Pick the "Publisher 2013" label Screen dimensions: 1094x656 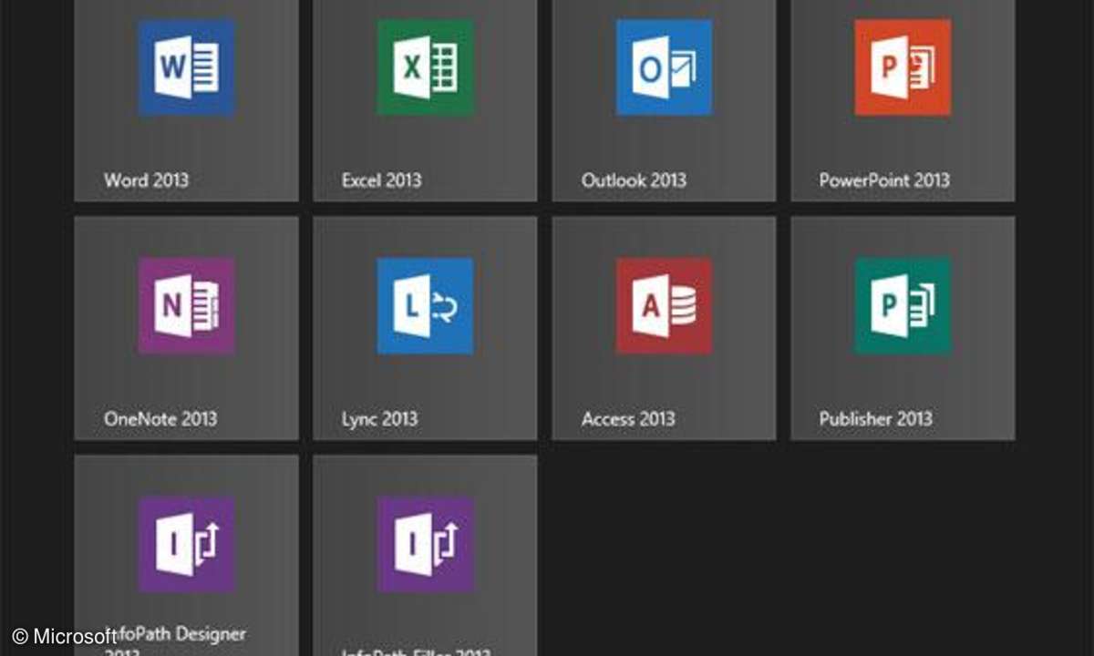(875, 418)
